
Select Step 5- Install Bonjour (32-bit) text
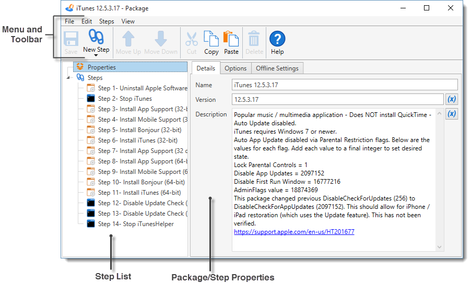[x=139, y=130]
